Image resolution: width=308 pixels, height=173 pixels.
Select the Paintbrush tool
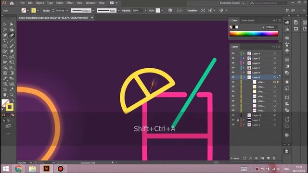(x=12, y=46)
